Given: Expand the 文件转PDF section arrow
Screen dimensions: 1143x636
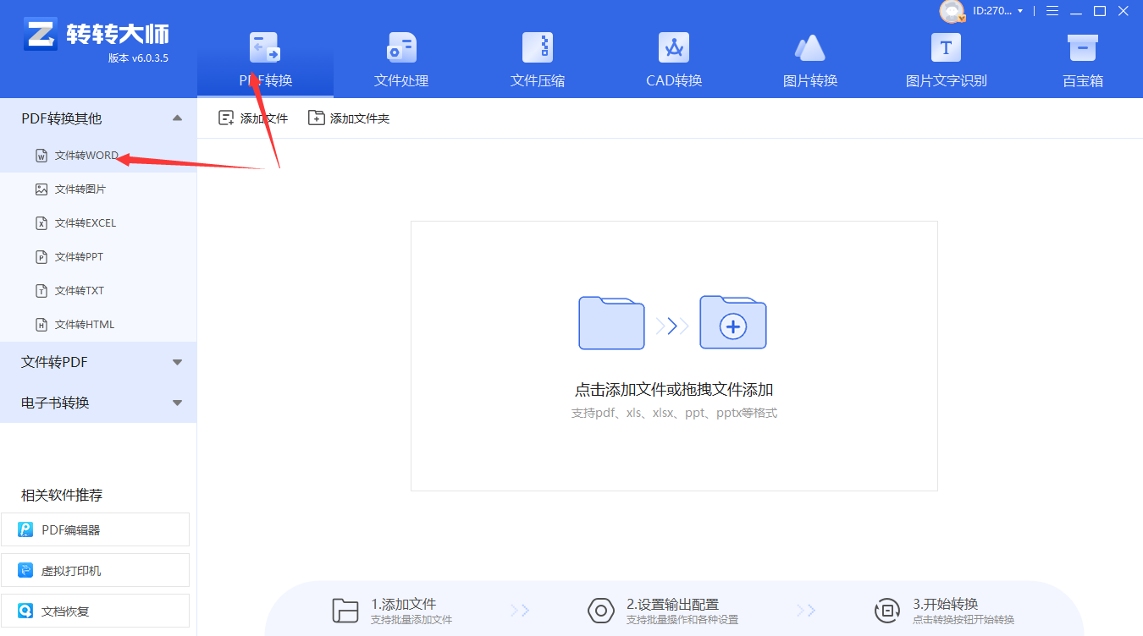Looking at the screenshot, I should click(177, 362).
